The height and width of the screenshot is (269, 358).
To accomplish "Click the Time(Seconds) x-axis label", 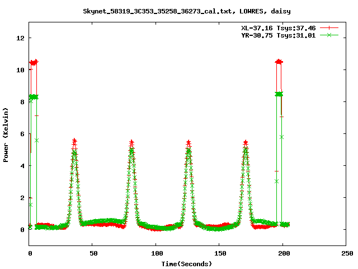I will 187,263.
